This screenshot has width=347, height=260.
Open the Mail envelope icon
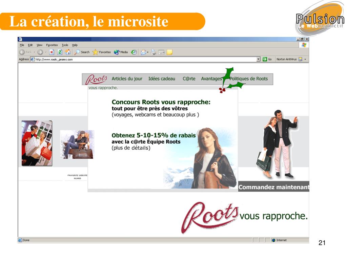click(143, 52)
